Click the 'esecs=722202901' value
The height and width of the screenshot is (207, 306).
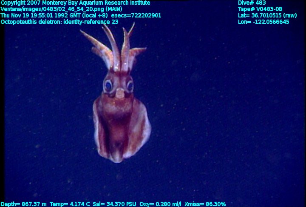click(x=136, y=15)
